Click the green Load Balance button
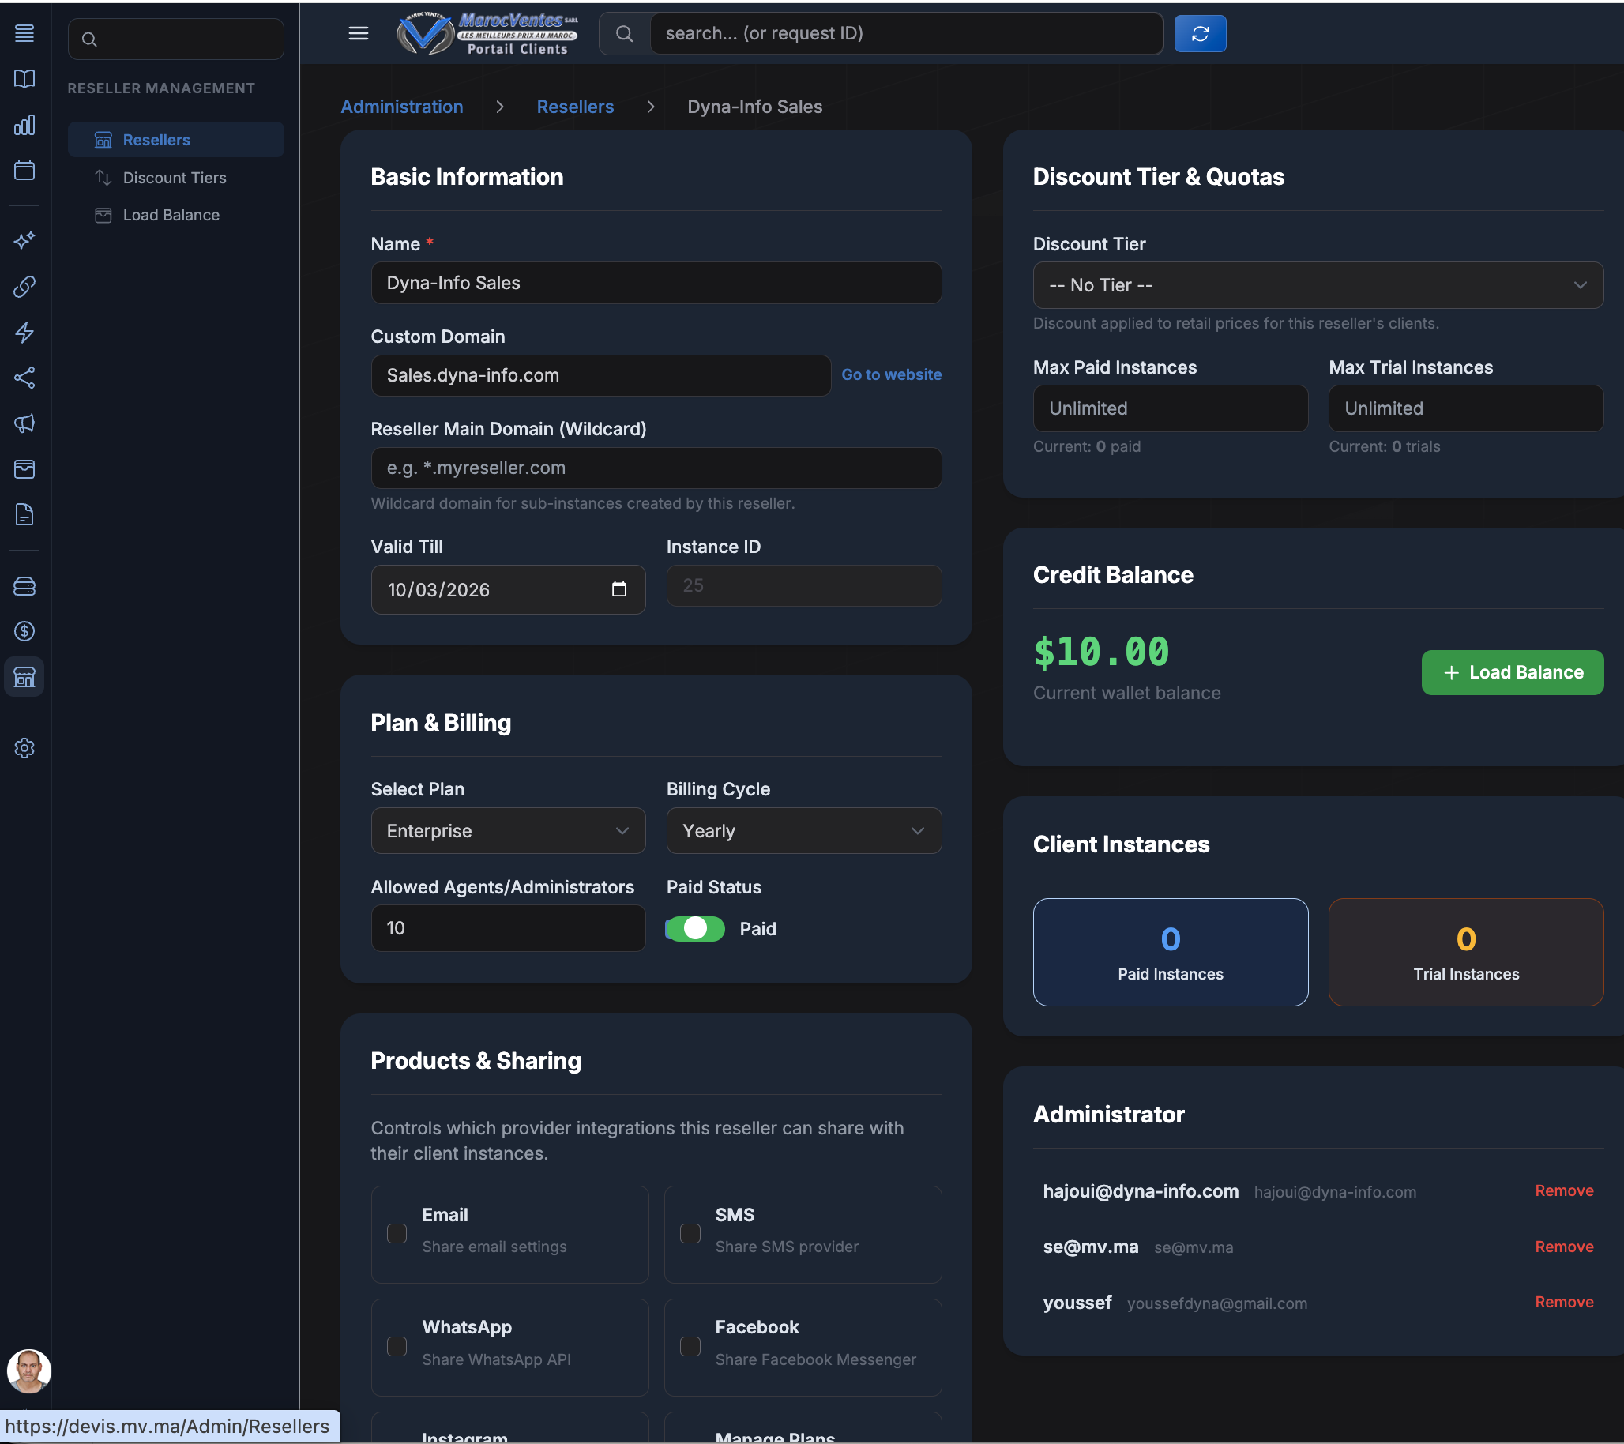Screen dimensions: 1624x1444 (x=1512, y=672)
